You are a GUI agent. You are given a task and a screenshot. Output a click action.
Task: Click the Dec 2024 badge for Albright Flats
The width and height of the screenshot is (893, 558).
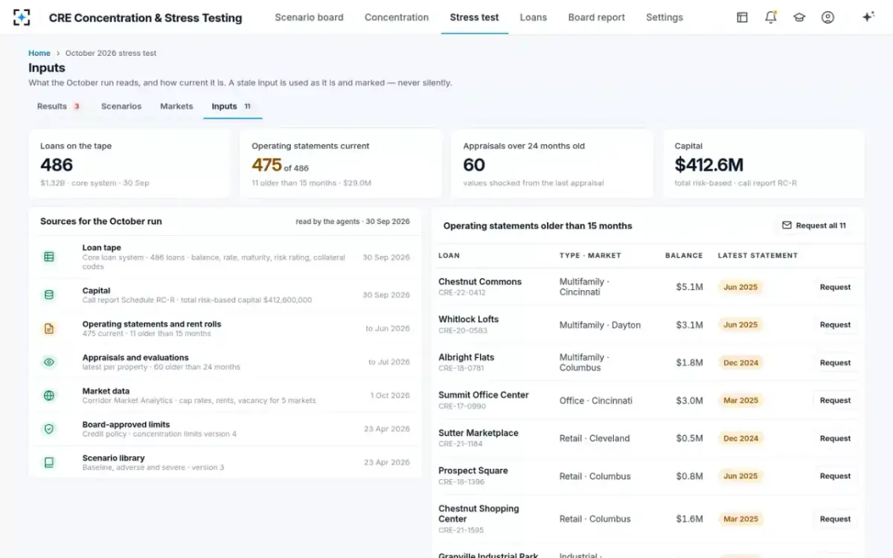(740, 363)
